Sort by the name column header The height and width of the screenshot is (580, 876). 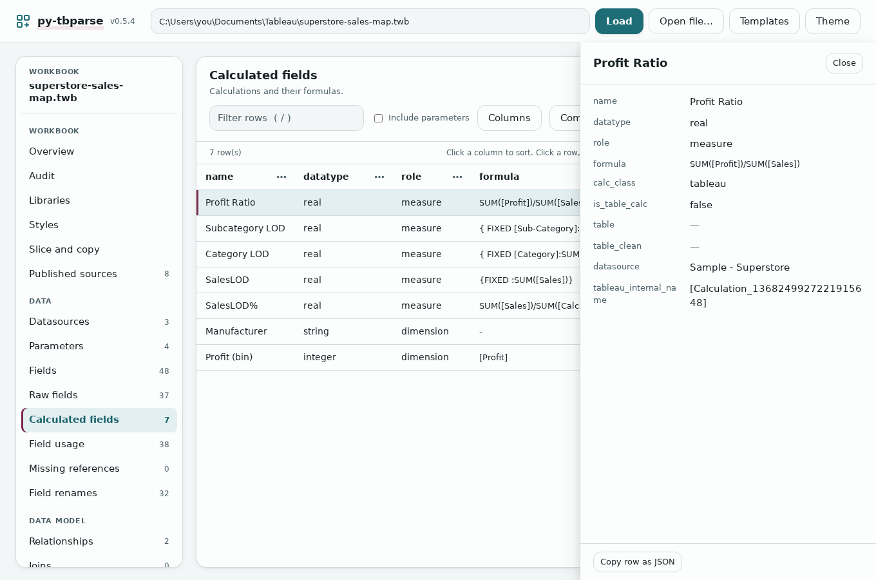[219, 177]
